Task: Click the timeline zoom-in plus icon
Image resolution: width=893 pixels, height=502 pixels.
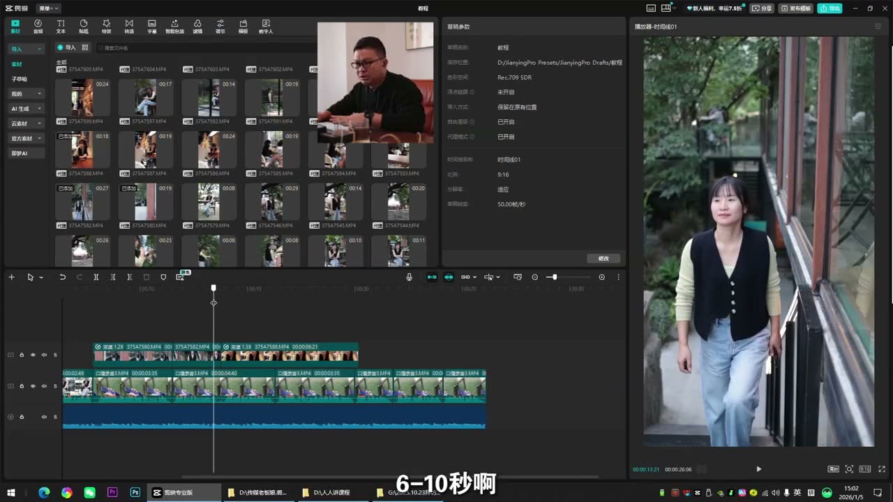Action: point(602,277)
